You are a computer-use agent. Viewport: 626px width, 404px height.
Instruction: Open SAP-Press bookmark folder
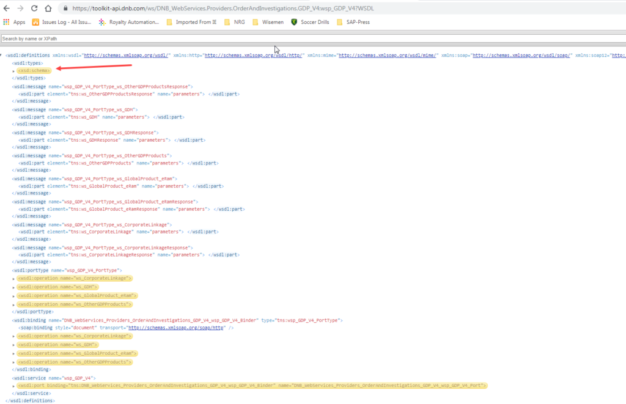point(353,22)
